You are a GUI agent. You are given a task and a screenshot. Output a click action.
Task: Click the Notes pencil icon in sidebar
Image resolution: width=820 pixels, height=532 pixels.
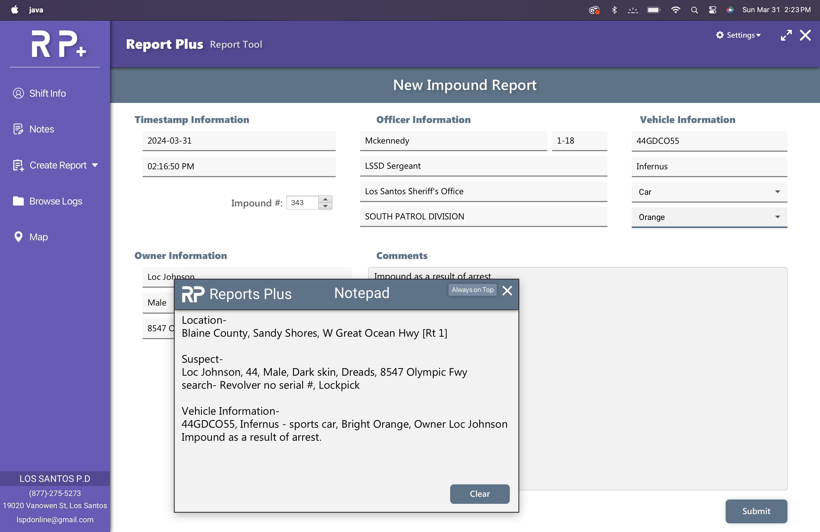18,129
